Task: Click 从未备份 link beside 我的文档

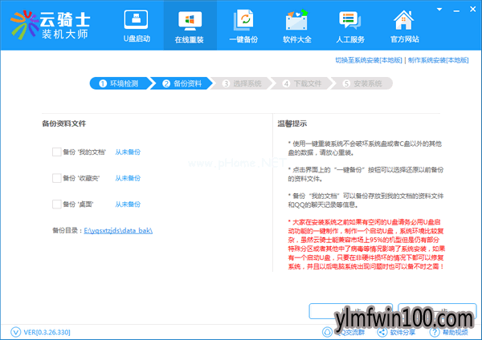Action: (128, 152)
